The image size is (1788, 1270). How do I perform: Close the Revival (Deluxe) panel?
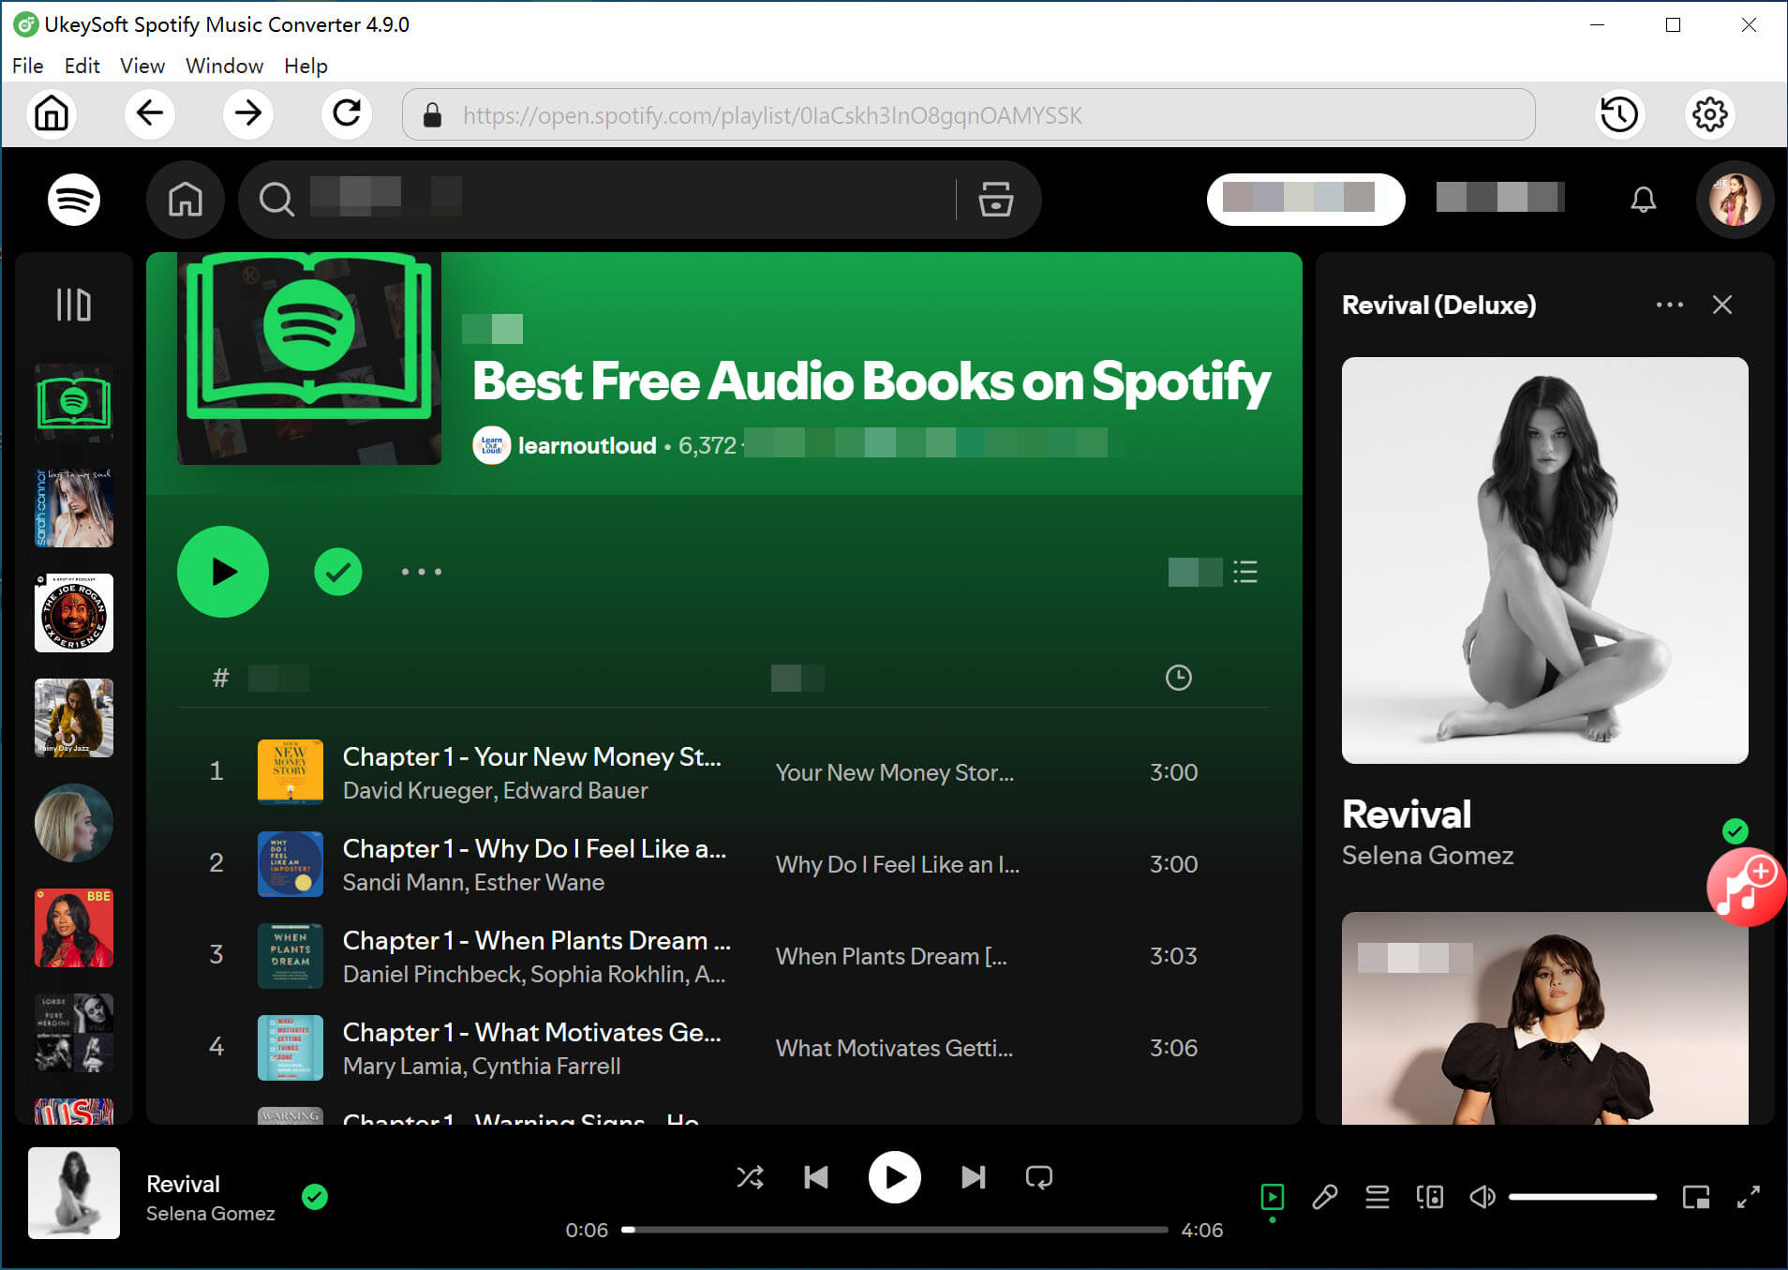point(1722,305)
